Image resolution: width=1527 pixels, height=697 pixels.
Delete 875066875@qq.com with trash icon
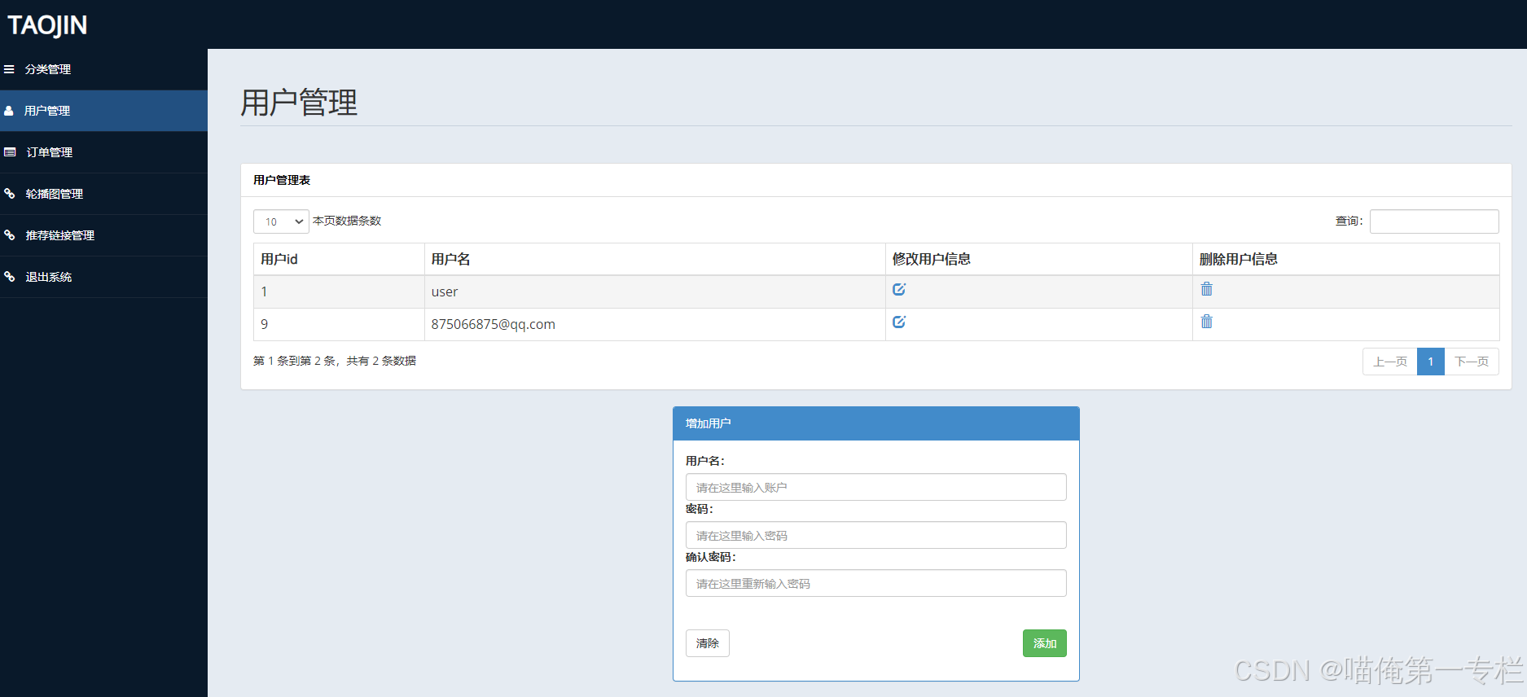coord(1207,322)
